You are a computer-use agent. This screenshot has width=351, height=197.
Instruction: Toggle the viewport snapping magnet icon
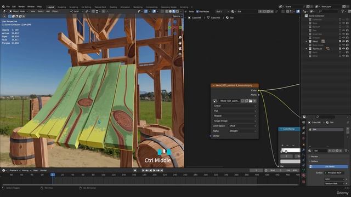point(93,11)
